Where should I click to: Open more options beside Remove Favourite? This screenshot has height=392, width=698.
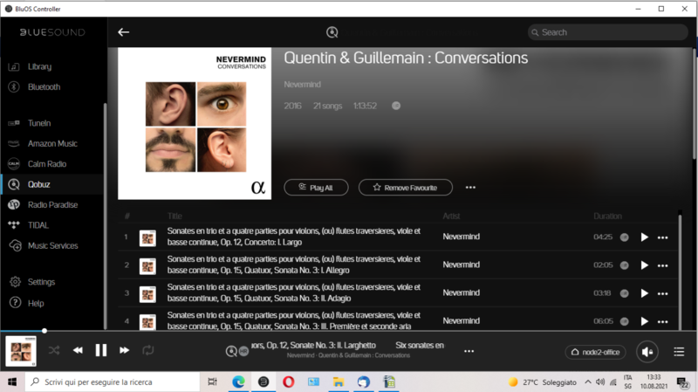click(x=470, y=188)
